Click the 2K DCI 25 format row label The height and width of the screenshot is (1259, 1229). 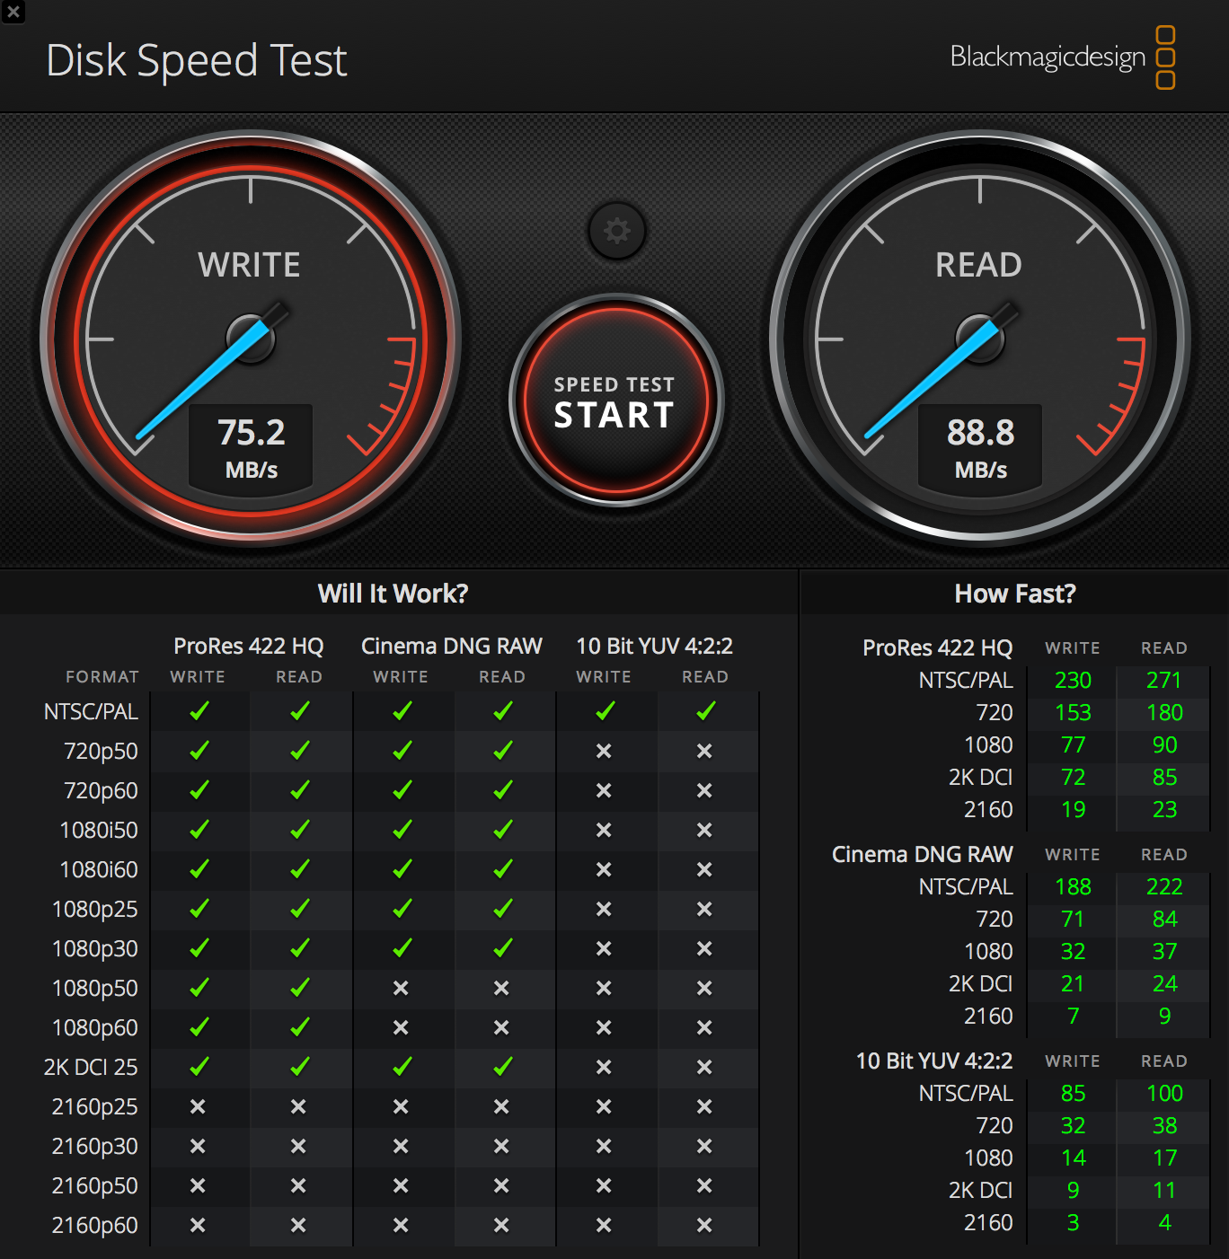point(91,1068)
